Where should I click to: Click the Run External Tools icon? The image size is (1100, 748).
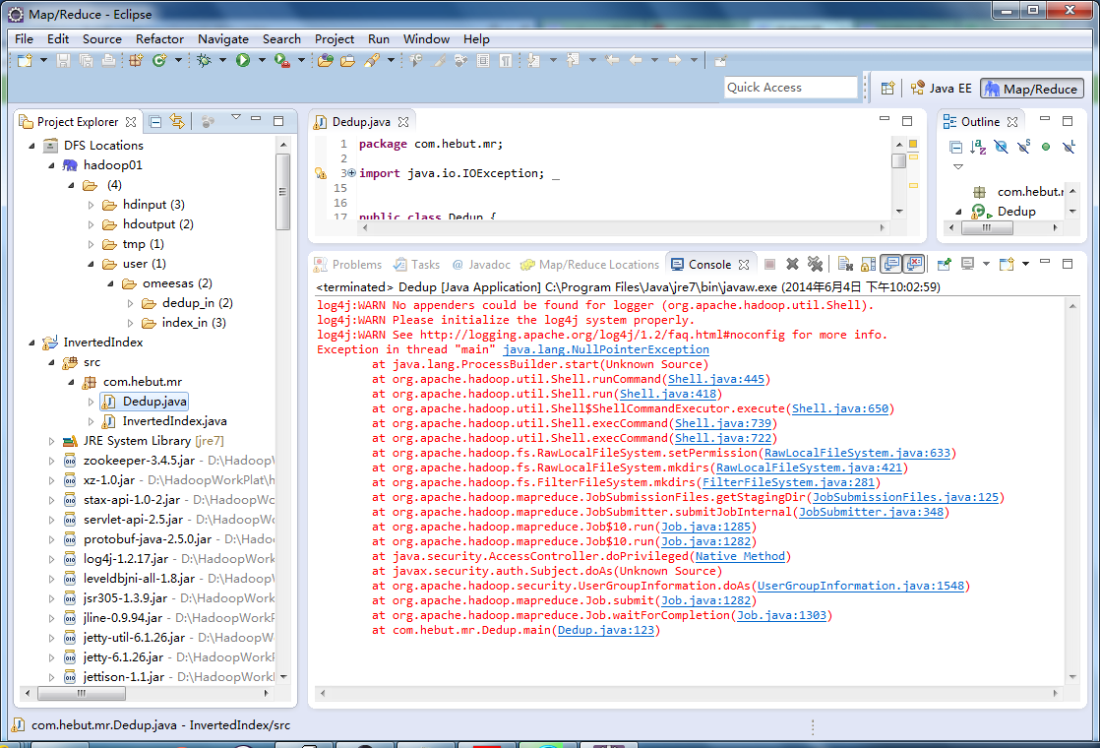tap(282, 60)
